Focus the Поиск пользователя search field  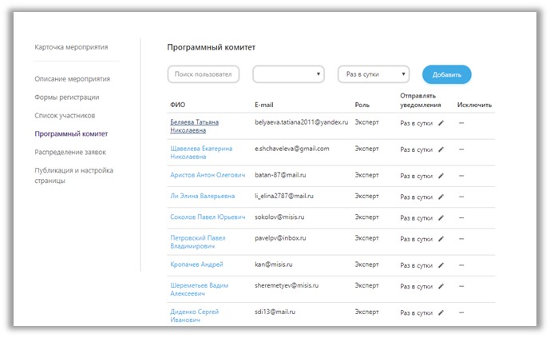click(204, 74)
